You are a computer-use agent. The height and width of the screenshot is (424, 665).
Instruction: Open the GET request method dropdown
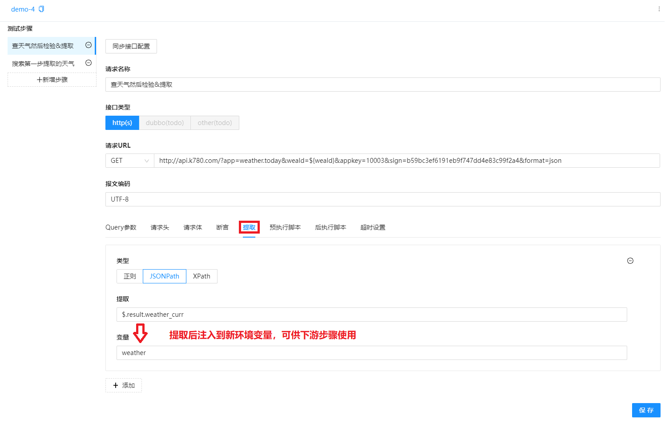(x=129, y=161)
